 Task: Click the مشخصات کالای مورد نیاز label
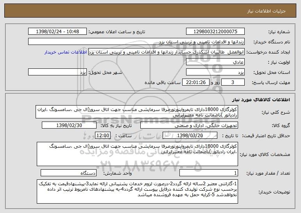coord(265,154)
